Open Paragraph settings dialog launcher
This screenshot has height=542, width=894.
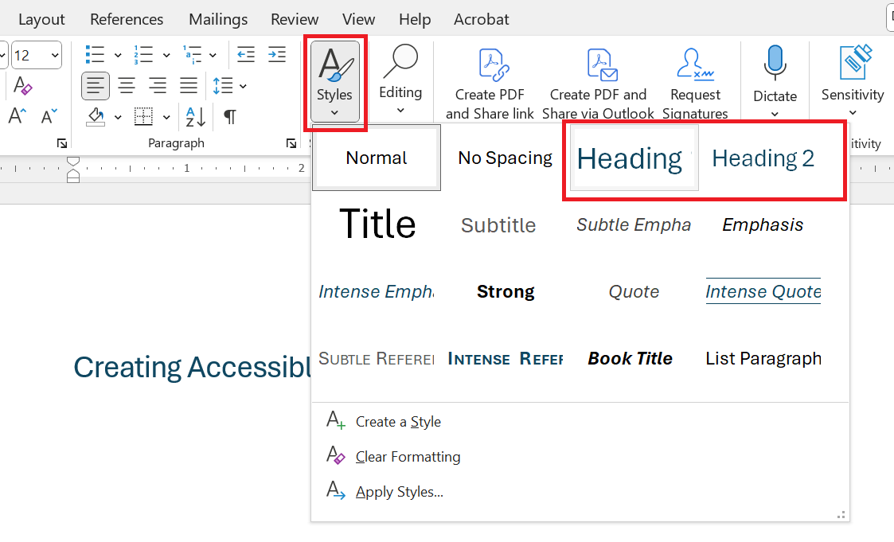pos(291,143)
